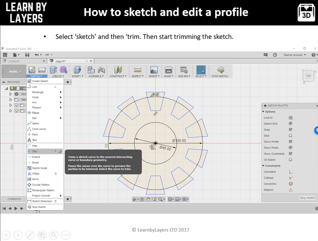This screenshot has height=241, width=318.
Task: Select the Midpoint constraint triangle icon
Action: pos(291,190)
